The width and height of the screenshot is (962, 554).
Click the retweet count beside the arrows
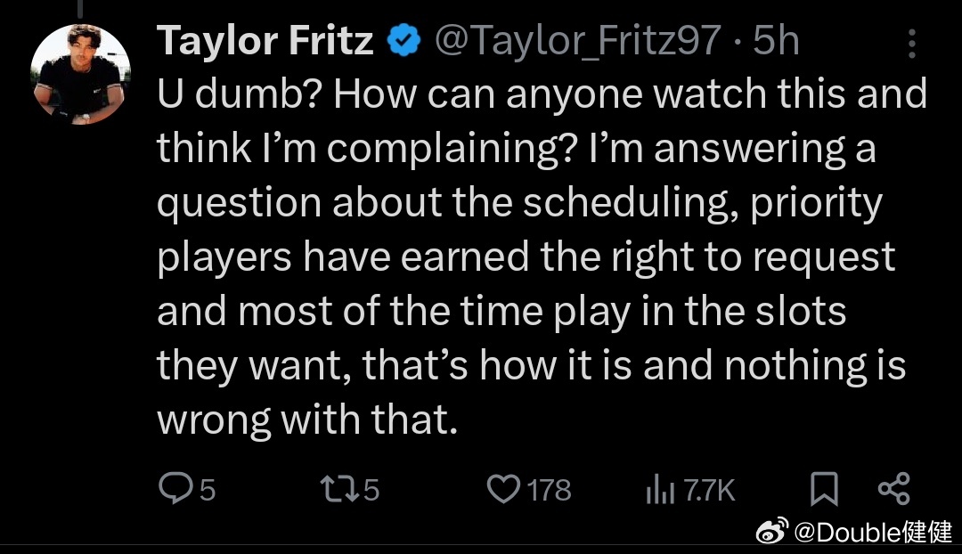371,489
